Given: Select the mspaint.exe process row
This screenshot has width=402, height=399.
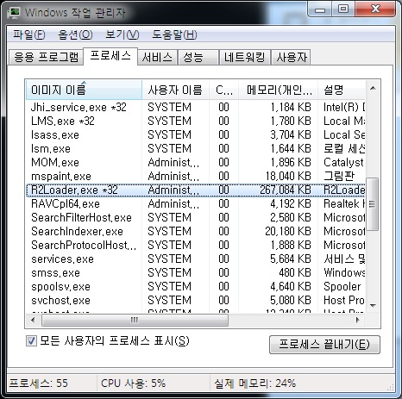Looking at the screenshot, I should (x=196, y=176).
